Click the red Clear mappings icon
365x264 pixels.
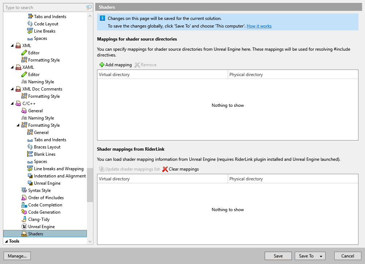coord(165,169)
